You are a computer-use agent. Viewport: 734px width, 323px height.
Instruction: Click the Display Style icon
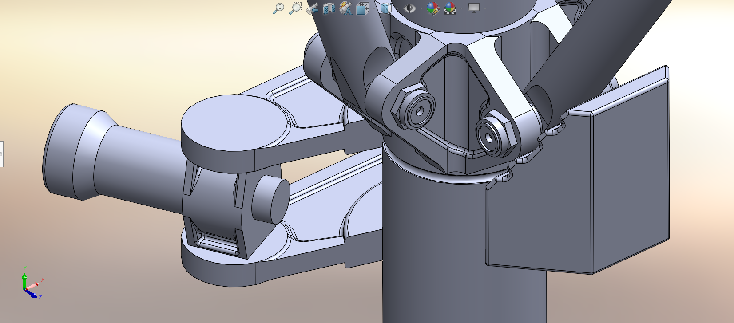click(x=387, y=8)
